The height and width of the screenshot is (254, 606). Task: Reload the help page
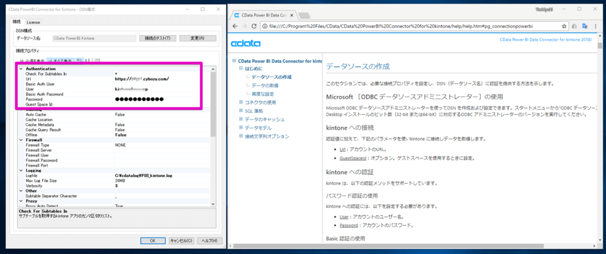[x=254, y=26]
